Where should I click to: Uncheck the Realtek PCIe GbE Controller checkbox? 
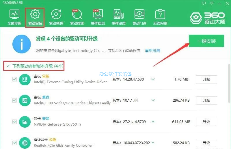click(x=14, y=143)
